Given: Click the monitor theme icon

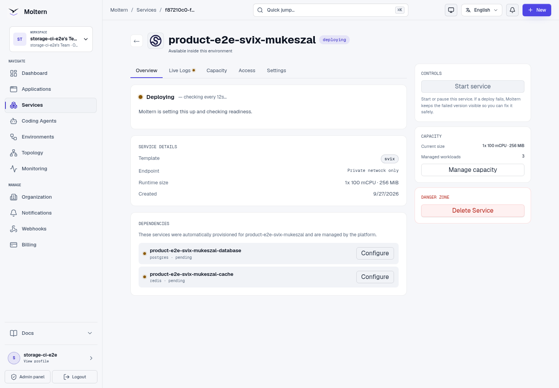Looking at the screenshot, I should tap(451, 10).
